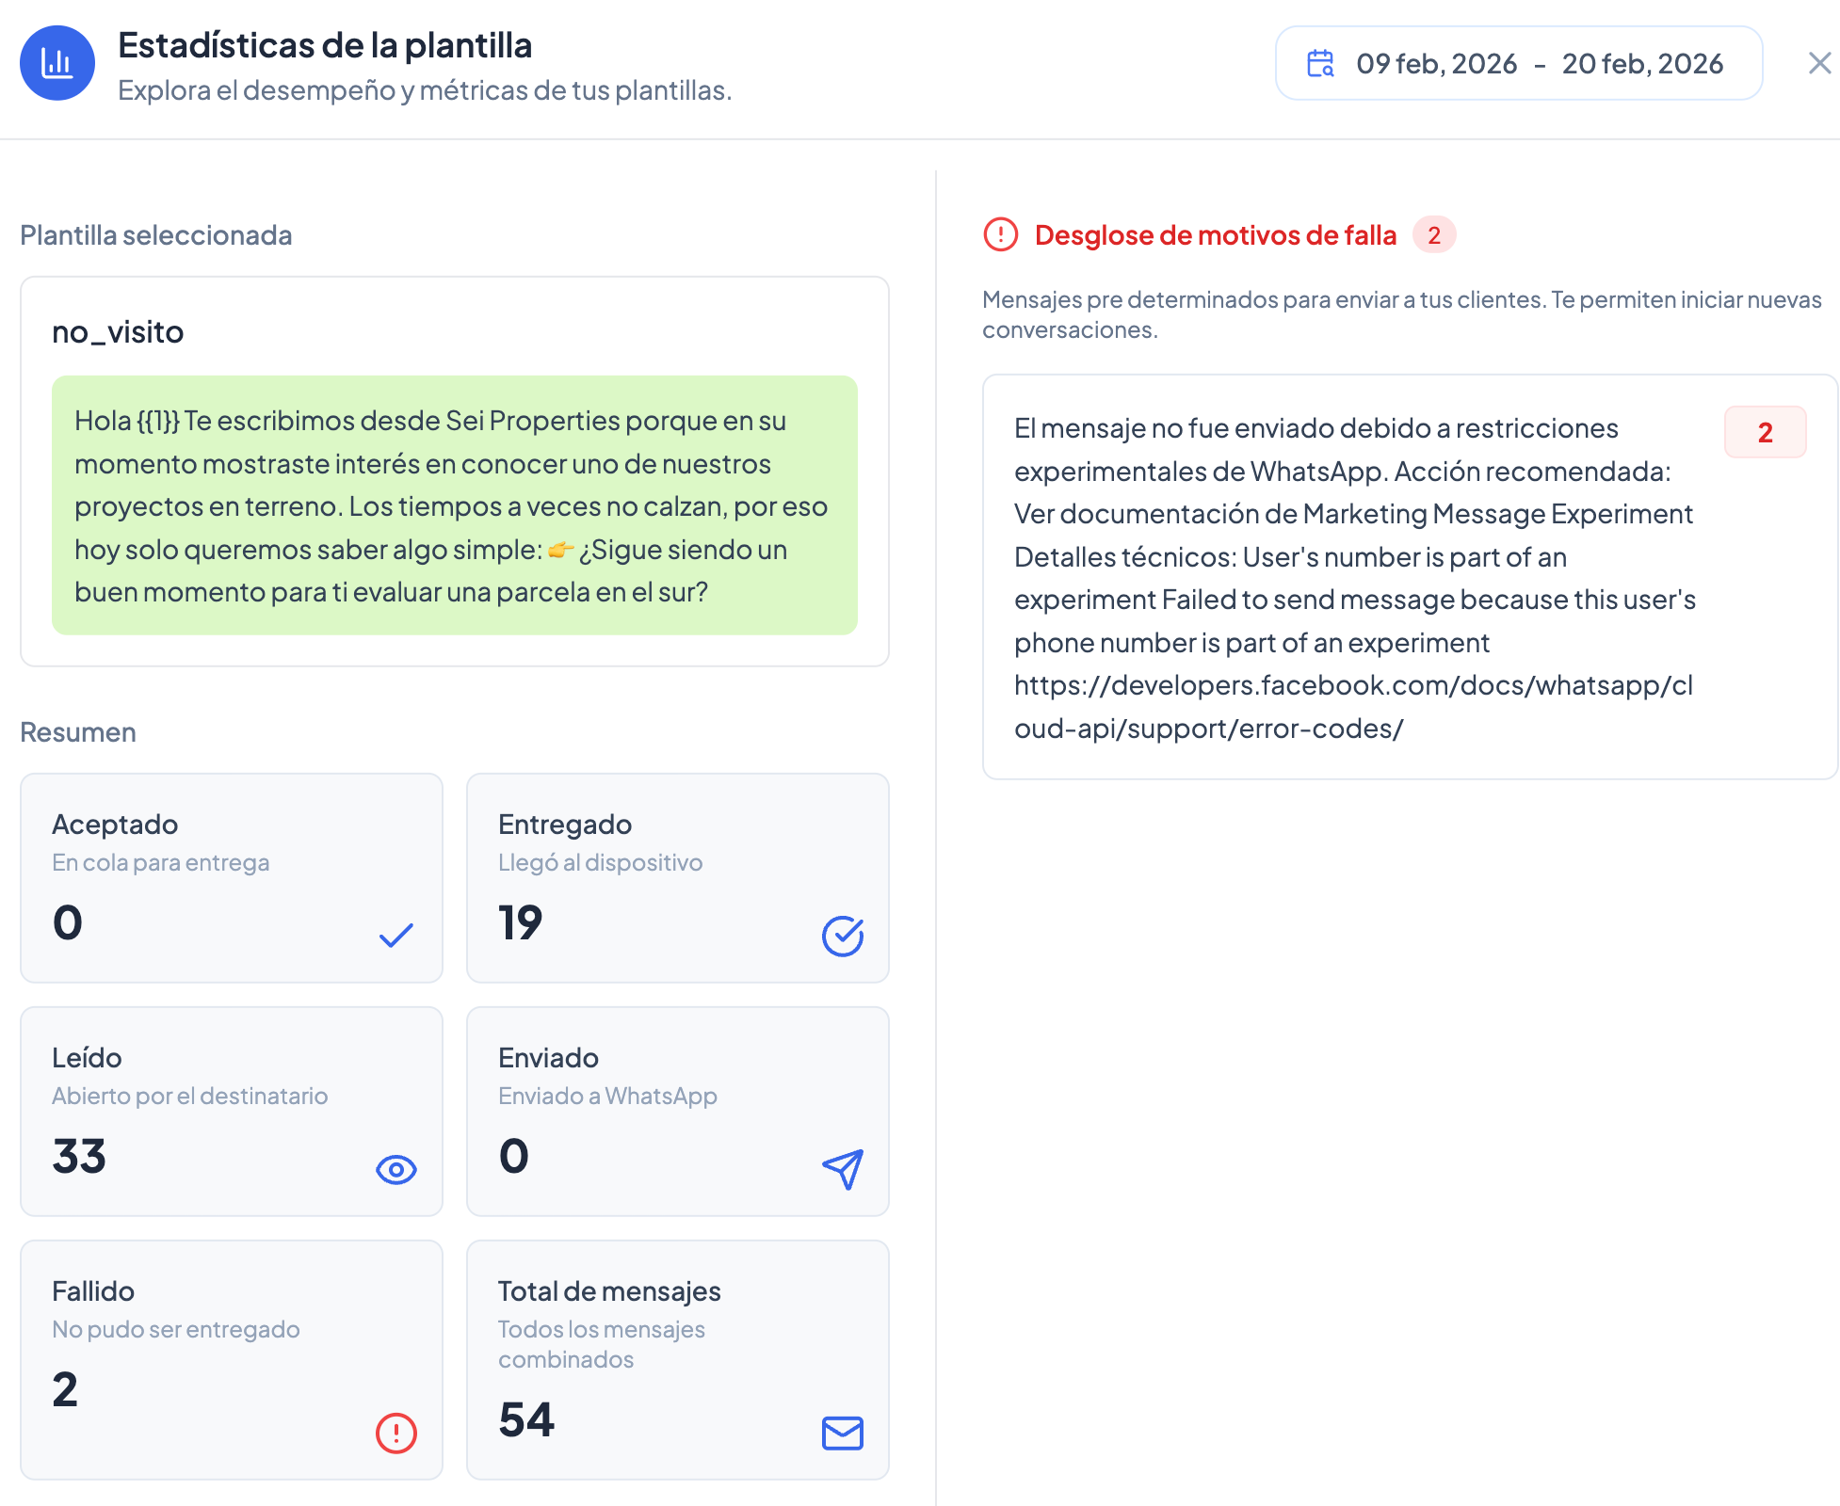Click the green template message preview

[x=455, y=505]
